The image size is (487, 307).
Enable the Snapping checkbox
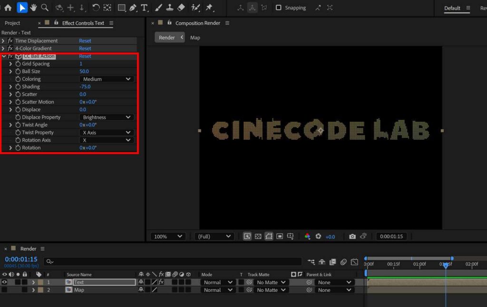(279, 8)
